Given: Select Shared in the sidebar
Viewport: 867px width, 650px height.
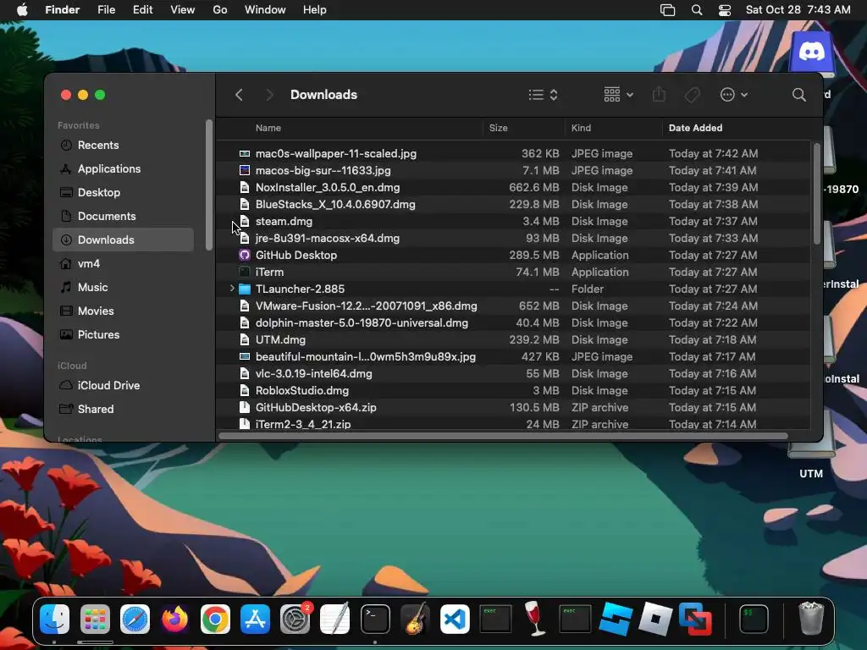Looking at the screenshot, I should point(123,409).
